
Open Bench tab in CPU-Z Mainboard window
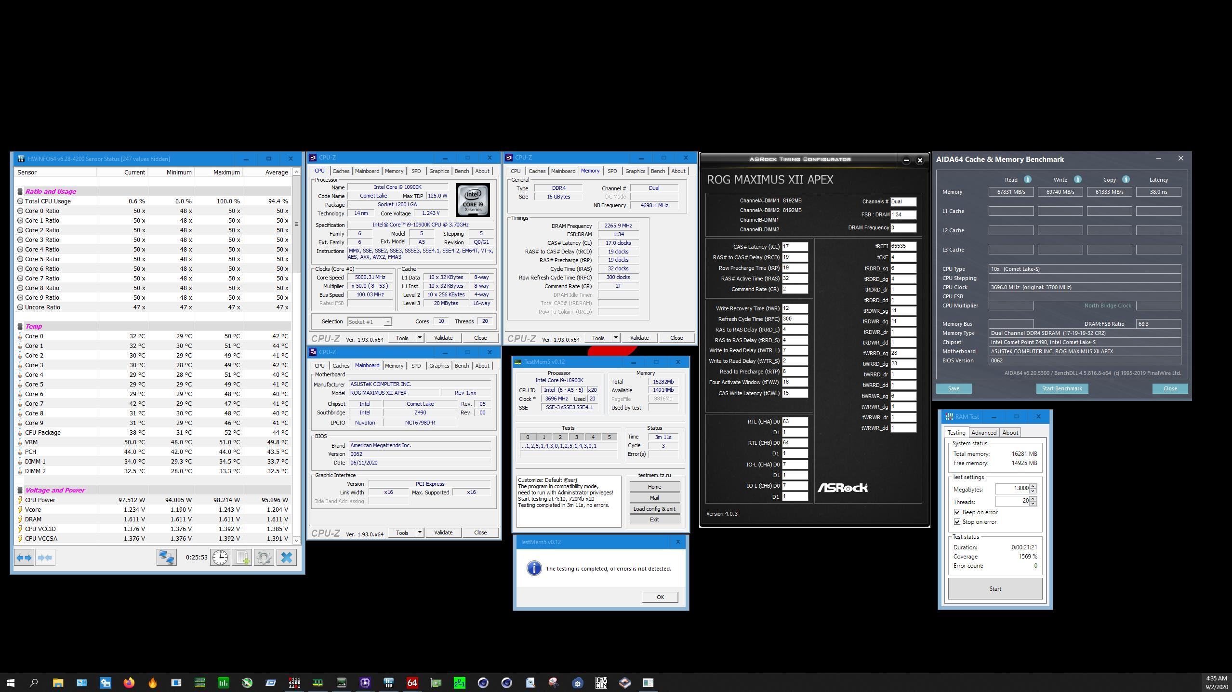point(462,366)
